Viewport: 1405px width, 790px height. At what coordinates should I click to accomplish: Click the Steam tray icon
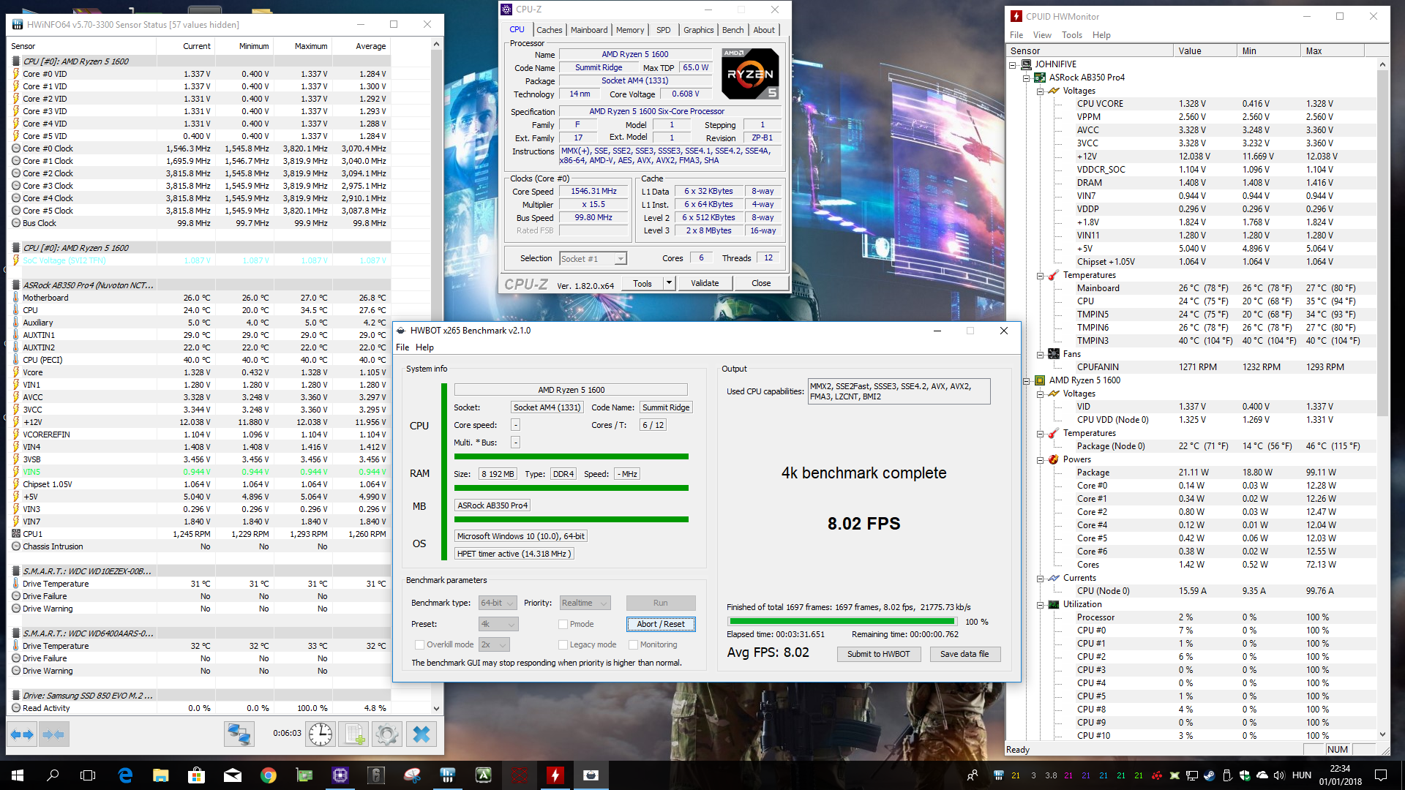1210,775
